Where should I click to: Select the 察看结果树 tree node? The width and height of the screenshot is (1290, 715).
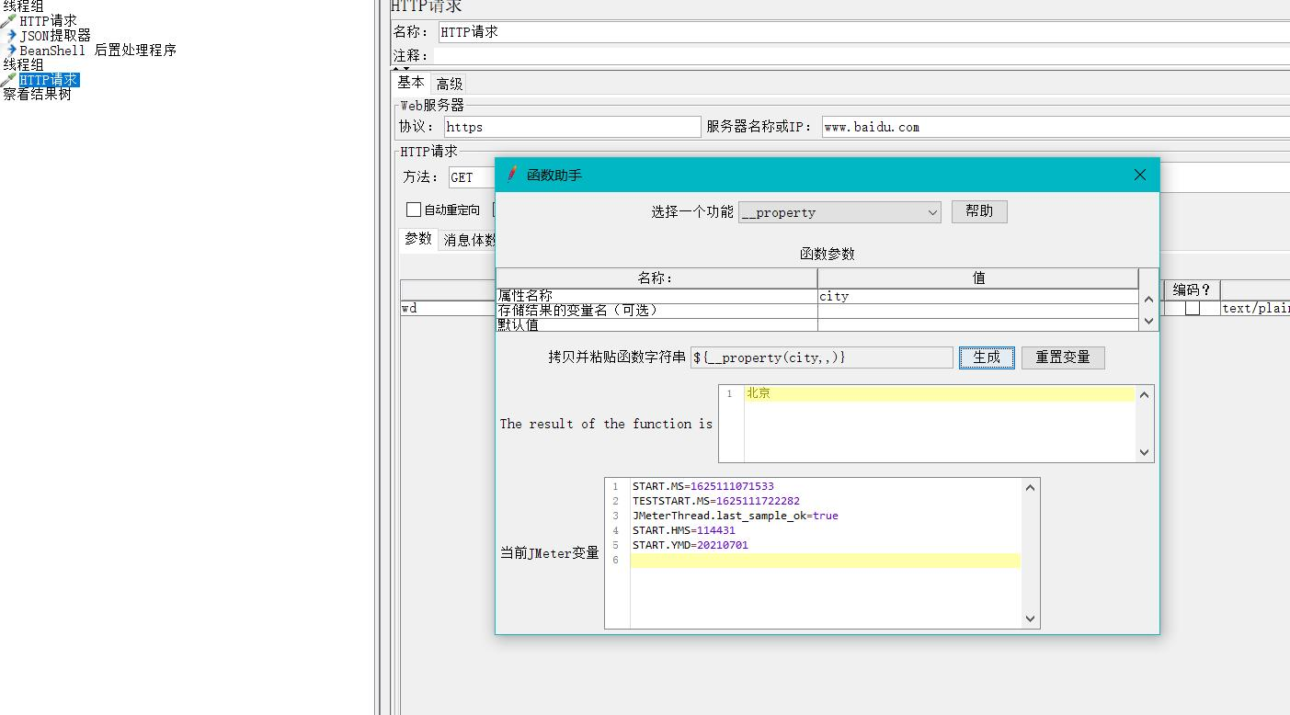point(37,94)
